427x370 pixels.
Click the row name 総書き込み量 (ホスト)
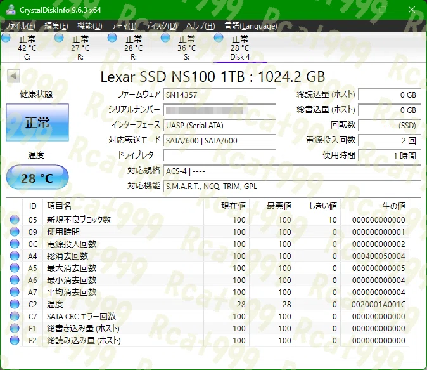pos(83,328)
